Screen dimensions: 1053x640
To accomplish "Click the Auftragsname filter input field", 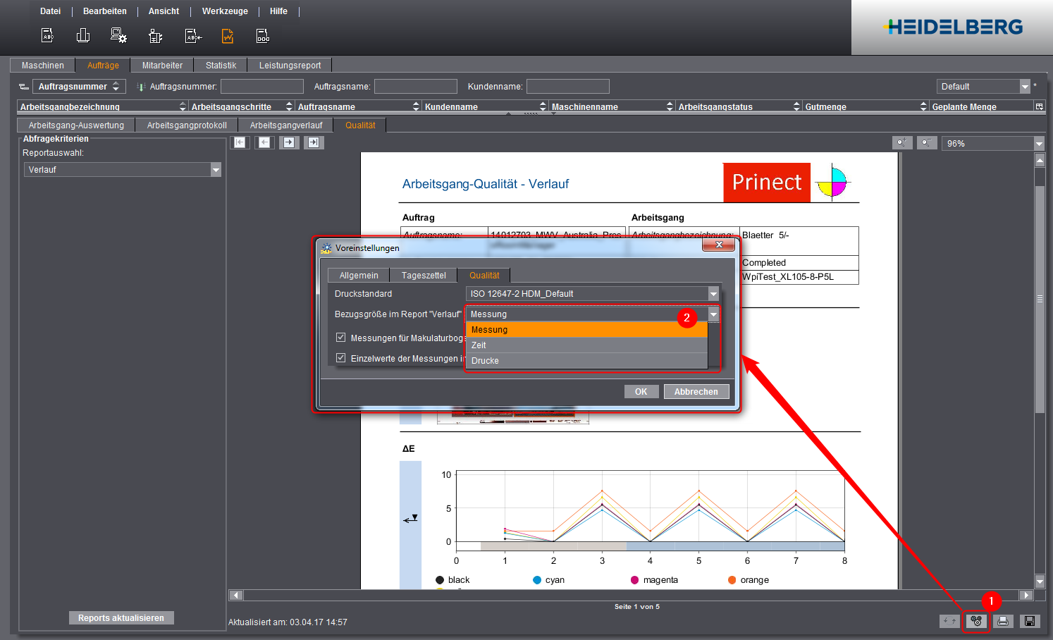I will 416,87.
